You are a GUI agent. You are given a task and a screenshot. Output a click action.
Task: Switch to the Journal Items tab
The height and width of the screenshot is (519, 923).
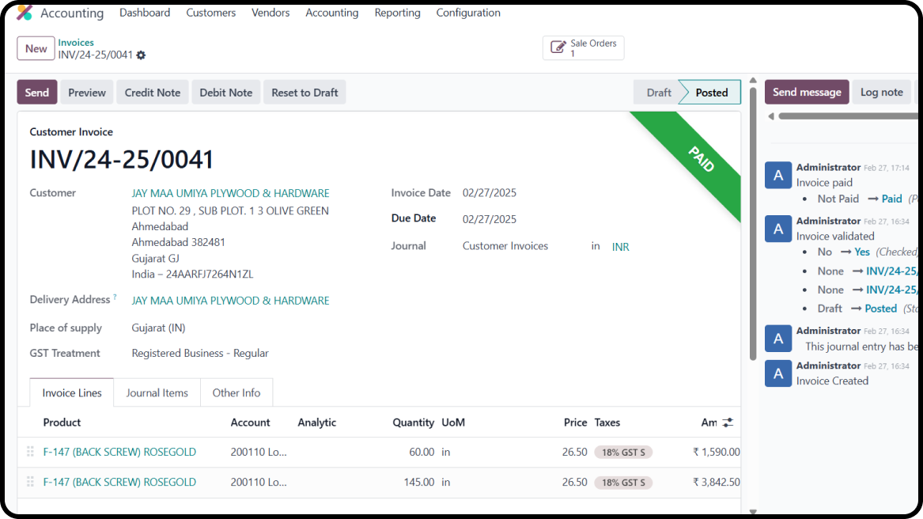[157, 393]
